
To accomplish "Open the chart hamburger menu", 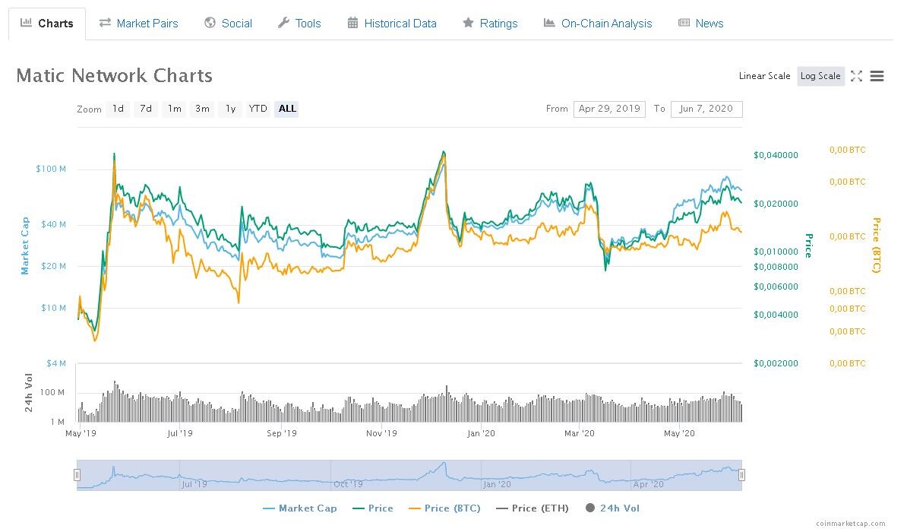I will coord(877,76).
